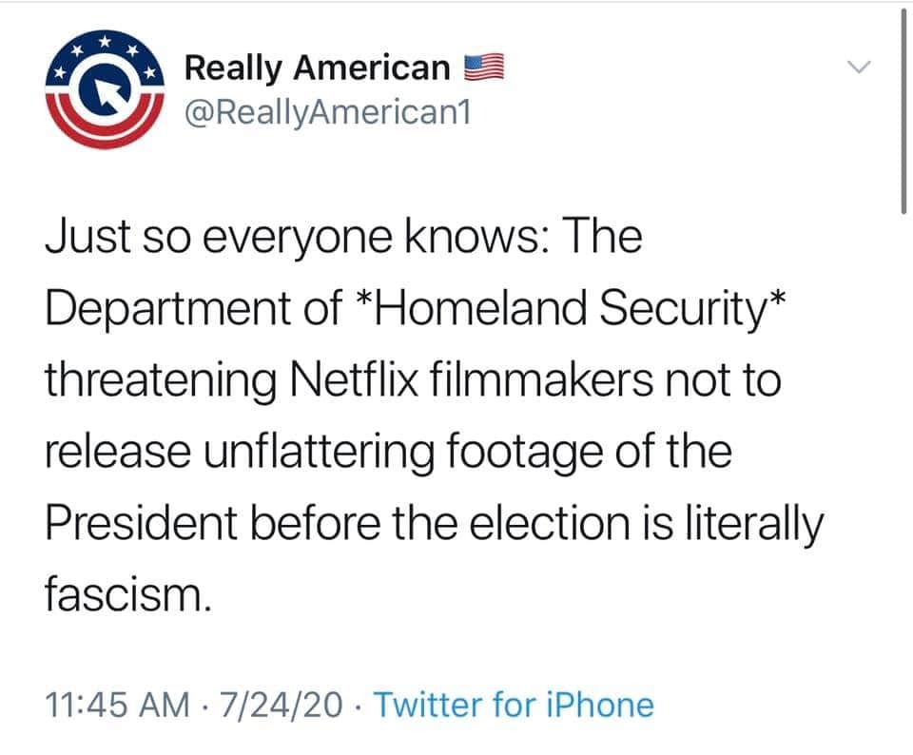This screenshot has height=755, width=913.
Task: Click the word 'fascism.' ending the tweet
Action: pos(125,595)
